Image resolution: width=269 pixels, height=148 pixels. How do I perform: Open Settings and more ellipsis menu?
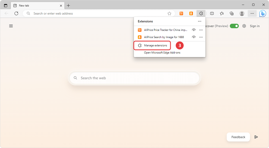tap(252, 13)
